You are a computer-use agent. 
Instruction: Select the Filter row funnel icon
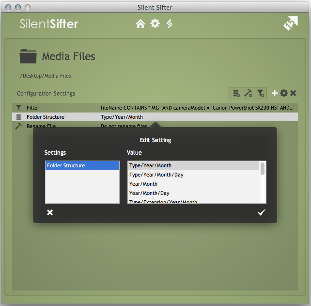pos(18,108)
